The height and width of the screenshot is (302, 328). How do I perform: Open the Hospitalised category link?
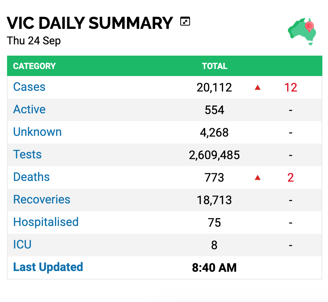(46, 222)
